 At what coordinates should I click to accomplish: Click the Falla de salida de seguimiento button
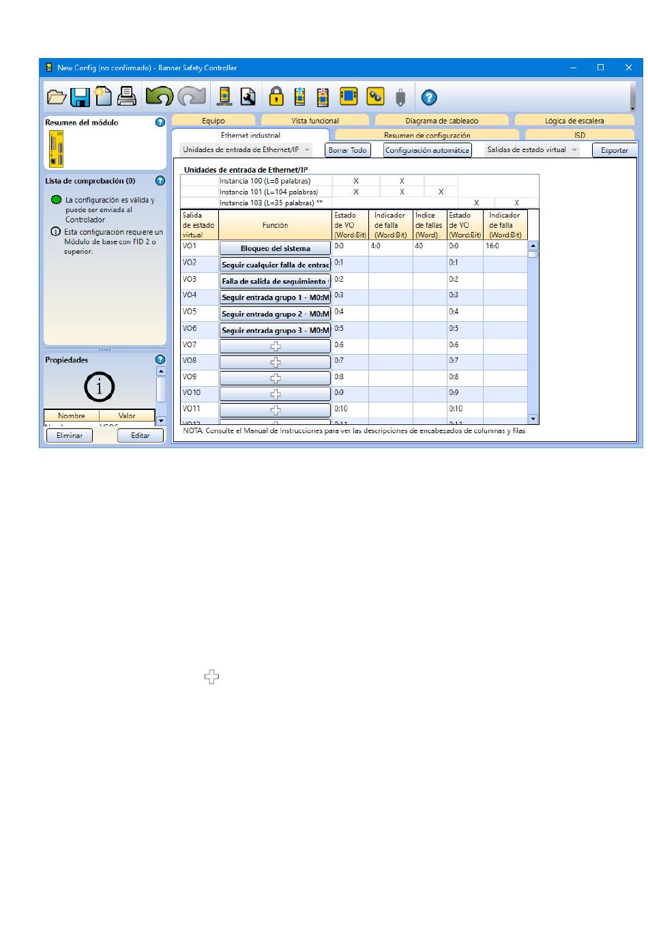point(275,281)
